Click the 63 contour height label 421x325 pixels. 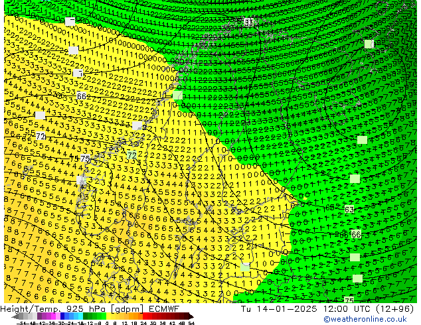349,209
